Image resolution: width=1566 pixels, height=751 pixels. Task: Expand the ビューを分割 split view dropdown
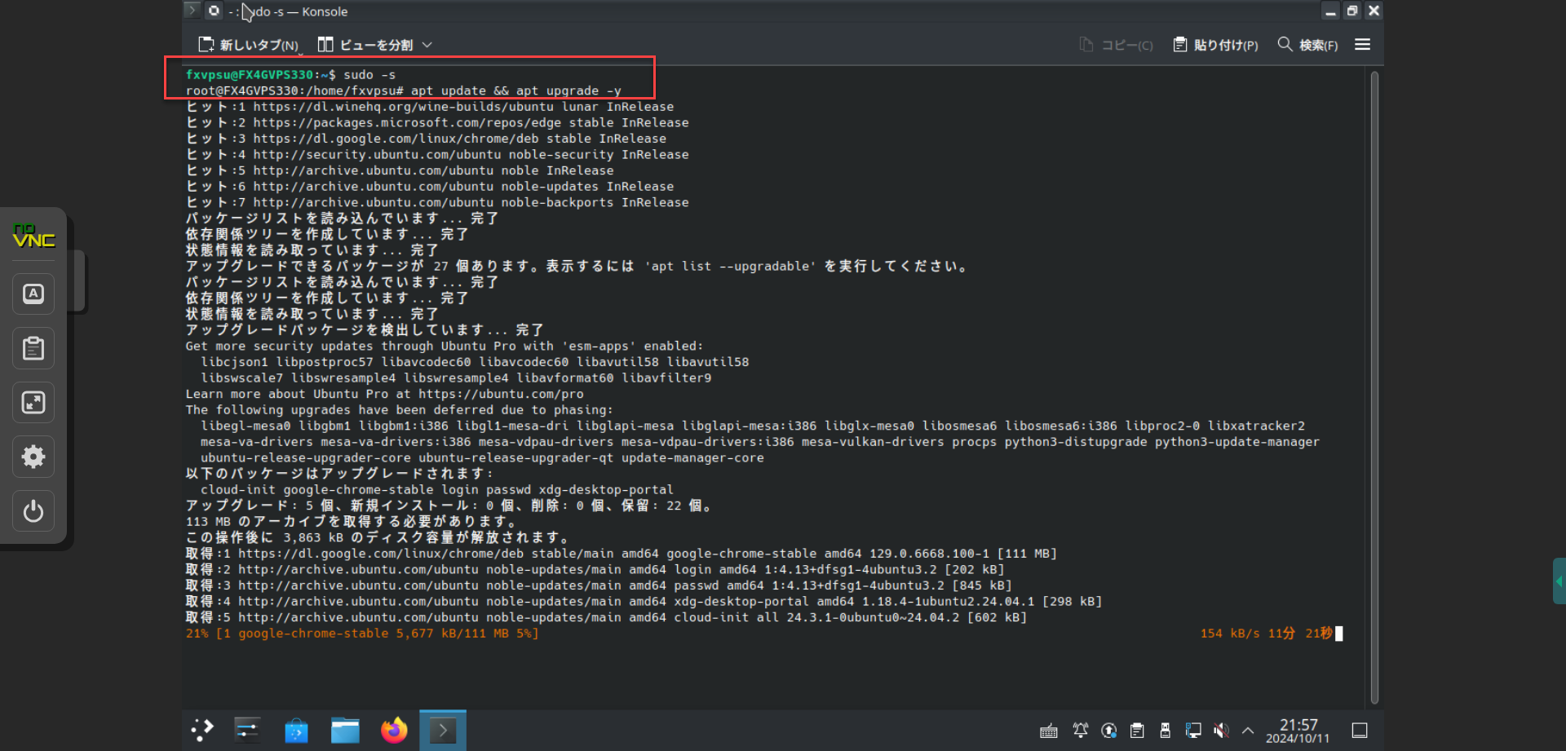427,45
